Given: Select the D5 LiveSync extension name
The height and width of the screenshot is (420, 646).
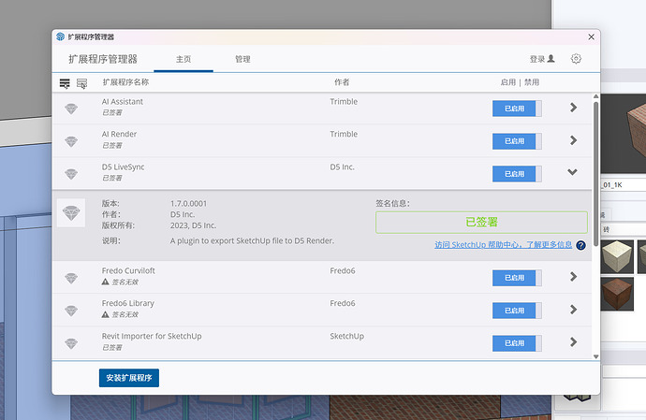Looking at the screenshot, I should point(124,167).
